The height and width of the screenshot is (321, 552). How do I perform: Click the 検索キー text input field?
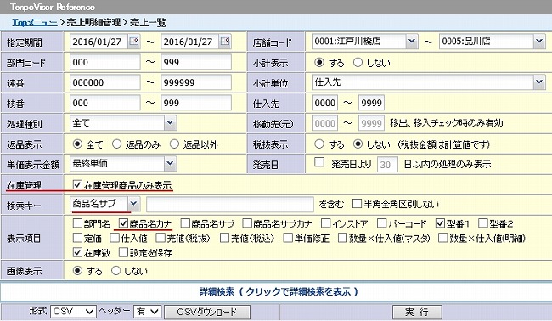click(x=230, y=204)
